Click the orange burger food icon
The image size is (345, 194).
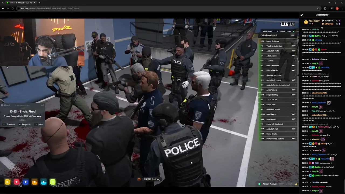pos(34,182)
